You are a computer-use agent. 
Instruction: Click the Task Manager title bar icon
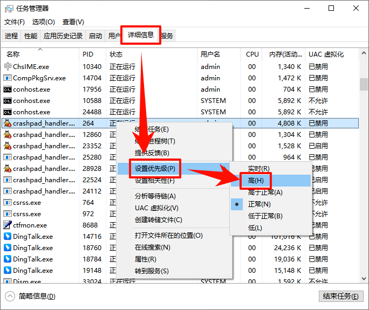(9, 9)
